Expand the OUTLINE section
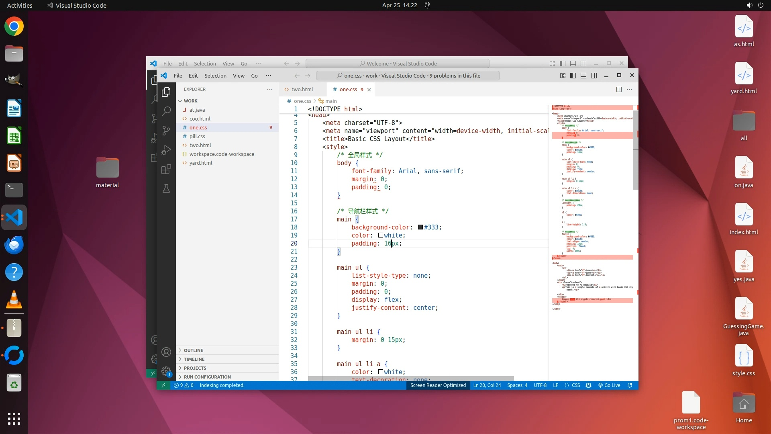 194,350
